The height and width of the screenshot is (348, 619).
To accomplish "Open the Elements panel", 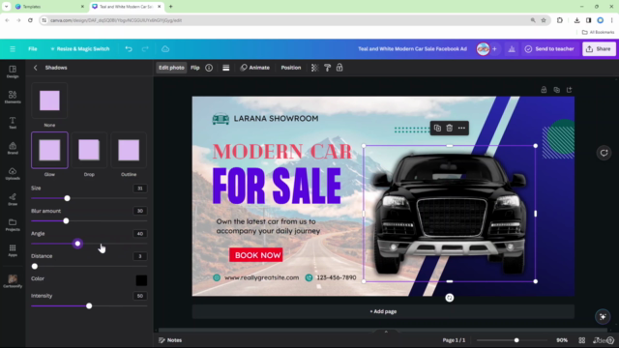I will point(13,97).
